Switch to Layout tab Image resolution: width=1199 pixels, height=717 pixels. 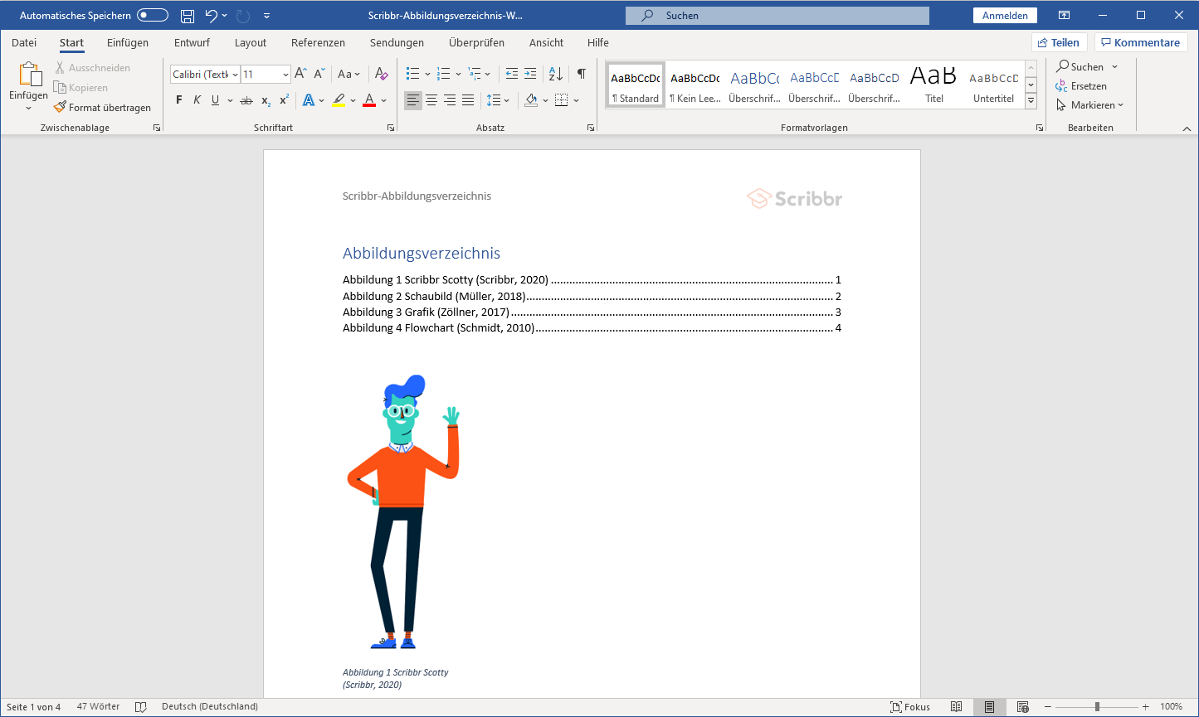coord(251,42)
